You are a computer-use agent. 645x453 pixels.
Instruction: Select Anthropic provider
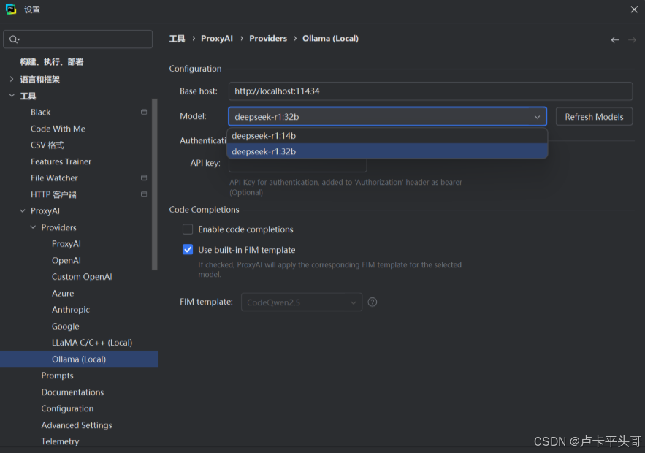tap(71, 310)
